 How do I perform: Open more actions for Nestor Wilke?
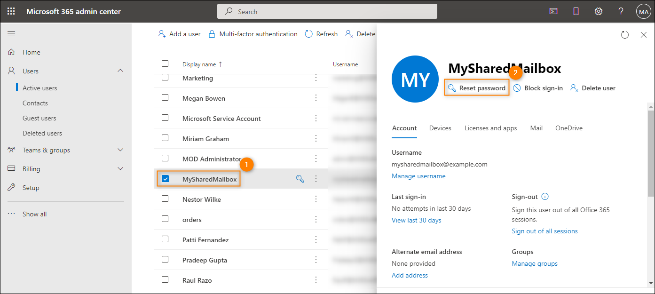coord(316,199)
